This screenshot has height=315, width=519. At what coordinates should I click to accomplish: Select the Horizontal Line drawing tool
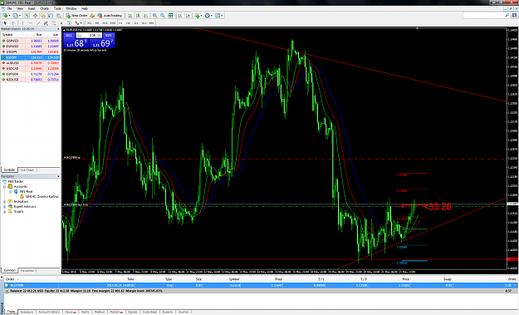(31, 23)
